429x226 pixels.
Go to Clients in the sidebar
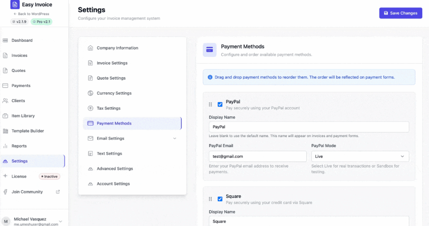click(x=18, y=101)
